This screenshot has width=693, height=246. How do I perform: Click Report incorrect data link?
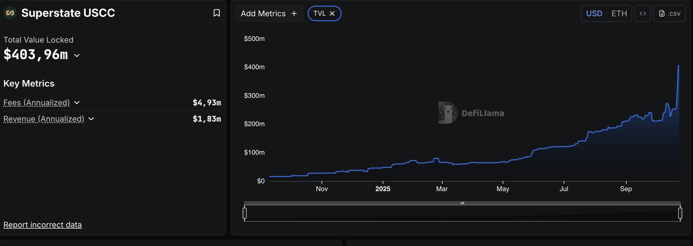pyautogui.click(x=43, y=225)
